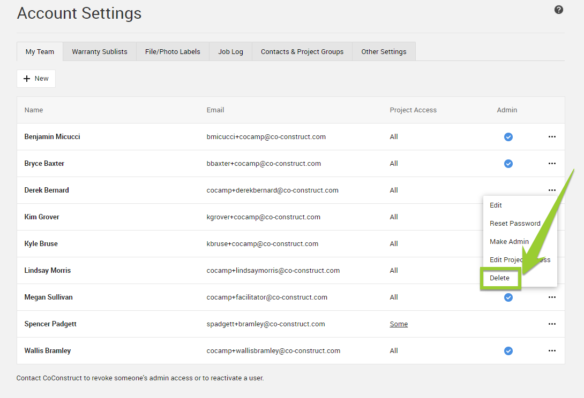The height and width of the screenshot is (398, 584).
Task: Choose Reset Password in the menu
Action: click(515, 224)
